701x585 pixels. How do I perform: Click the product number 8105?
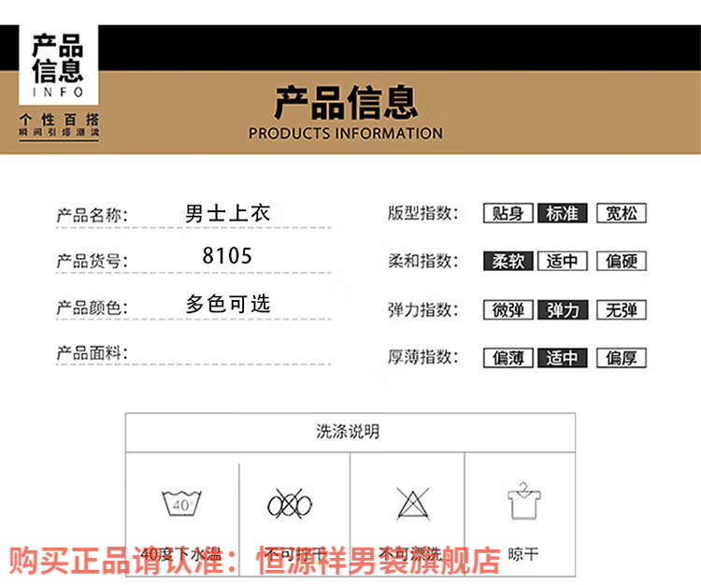(x=227, y=256)
